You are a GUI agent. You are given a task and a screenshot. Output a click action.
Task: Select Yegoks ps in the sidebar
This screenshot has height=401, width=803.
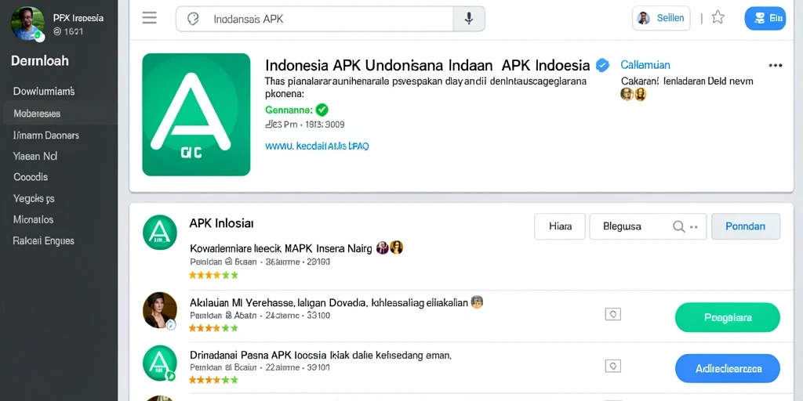pos(34,198)
